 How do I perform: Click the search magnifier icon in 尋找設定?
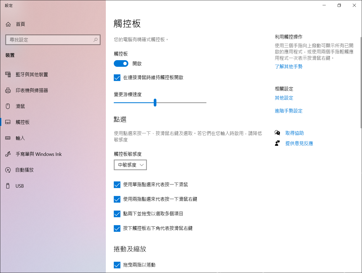(x=96, y=40)
